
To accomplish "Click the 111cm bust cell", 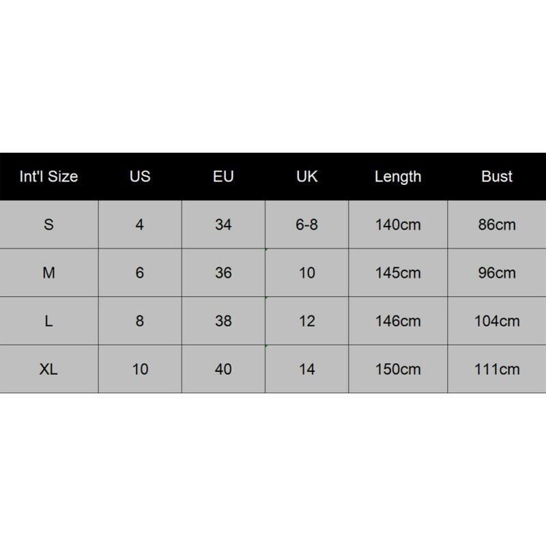I will click(x=497, y=369).
